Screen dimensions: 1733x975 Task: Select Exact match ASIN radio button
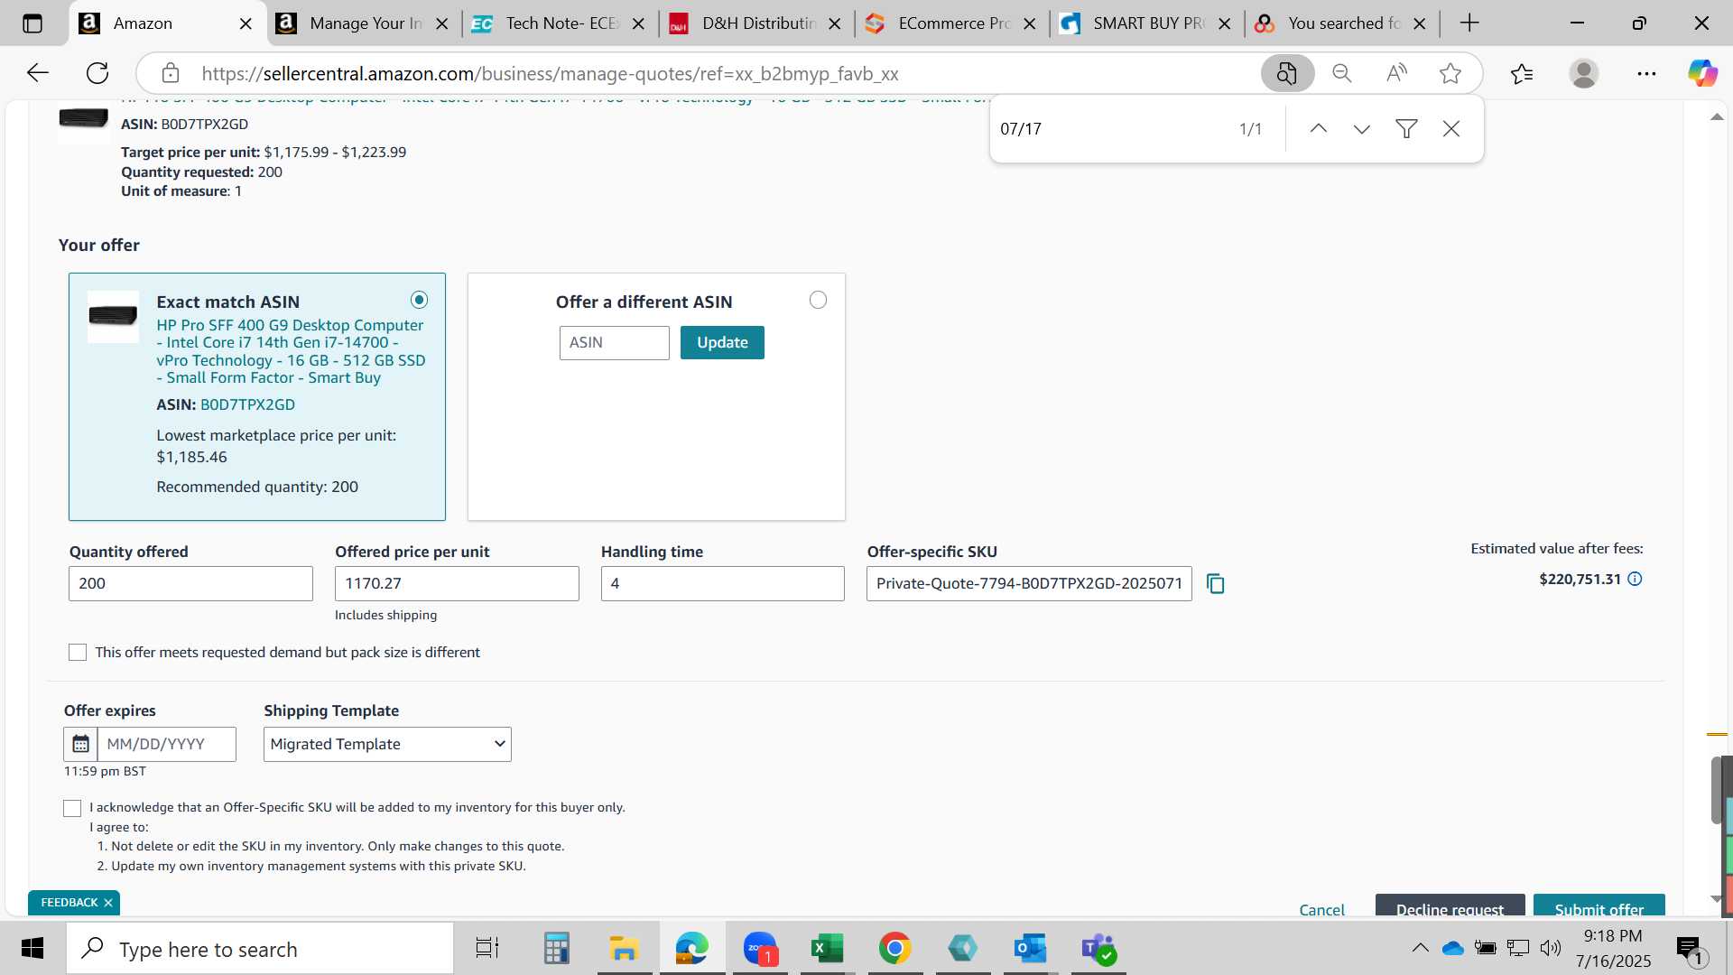419,300
